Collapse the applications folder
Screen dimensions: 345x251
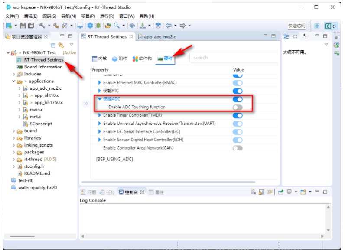[14, 81]
